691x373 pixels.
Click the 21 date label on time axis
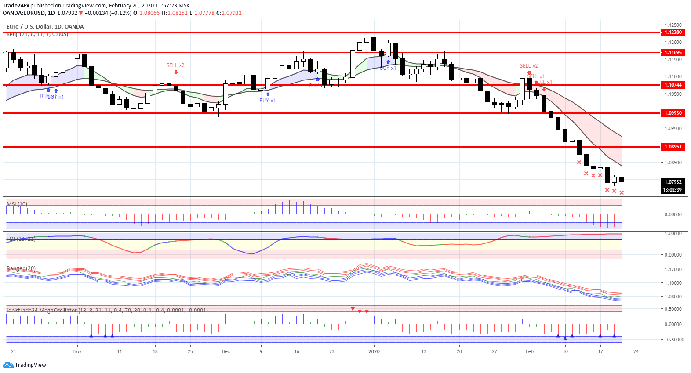coord(14,351)
